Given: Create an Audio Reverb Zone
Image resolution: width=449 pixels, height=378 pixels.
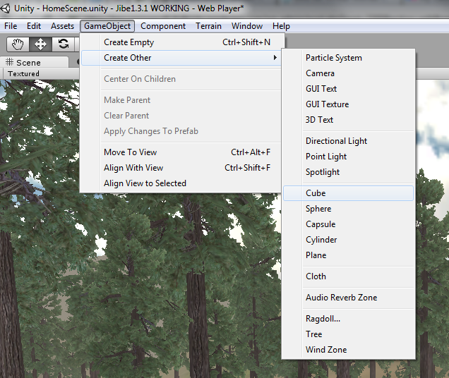Looking at the screenshot, I should click(341, 298).
